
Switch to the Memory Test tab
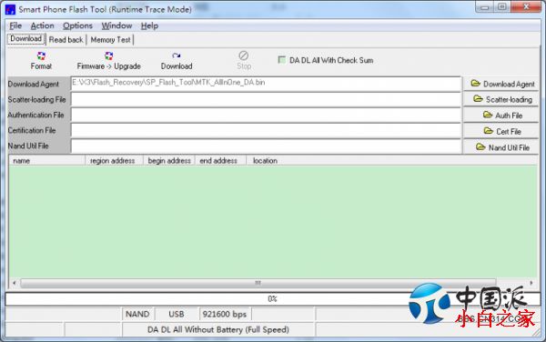point(110,40)
